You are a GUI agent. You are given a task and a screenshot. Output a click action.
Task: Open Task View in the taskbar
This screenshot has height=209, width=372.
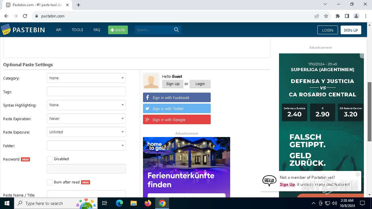pos(105,203)
